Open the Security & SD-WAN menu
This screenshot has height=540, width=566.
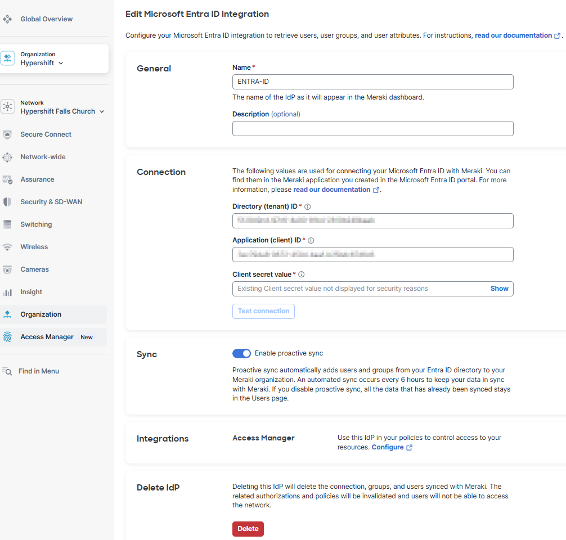(51, 202)
